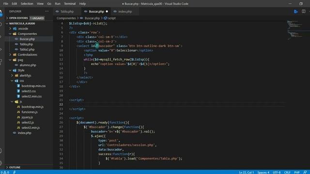310x174 pixels.
Task: Open the View menu
Action: coord(40,3)
